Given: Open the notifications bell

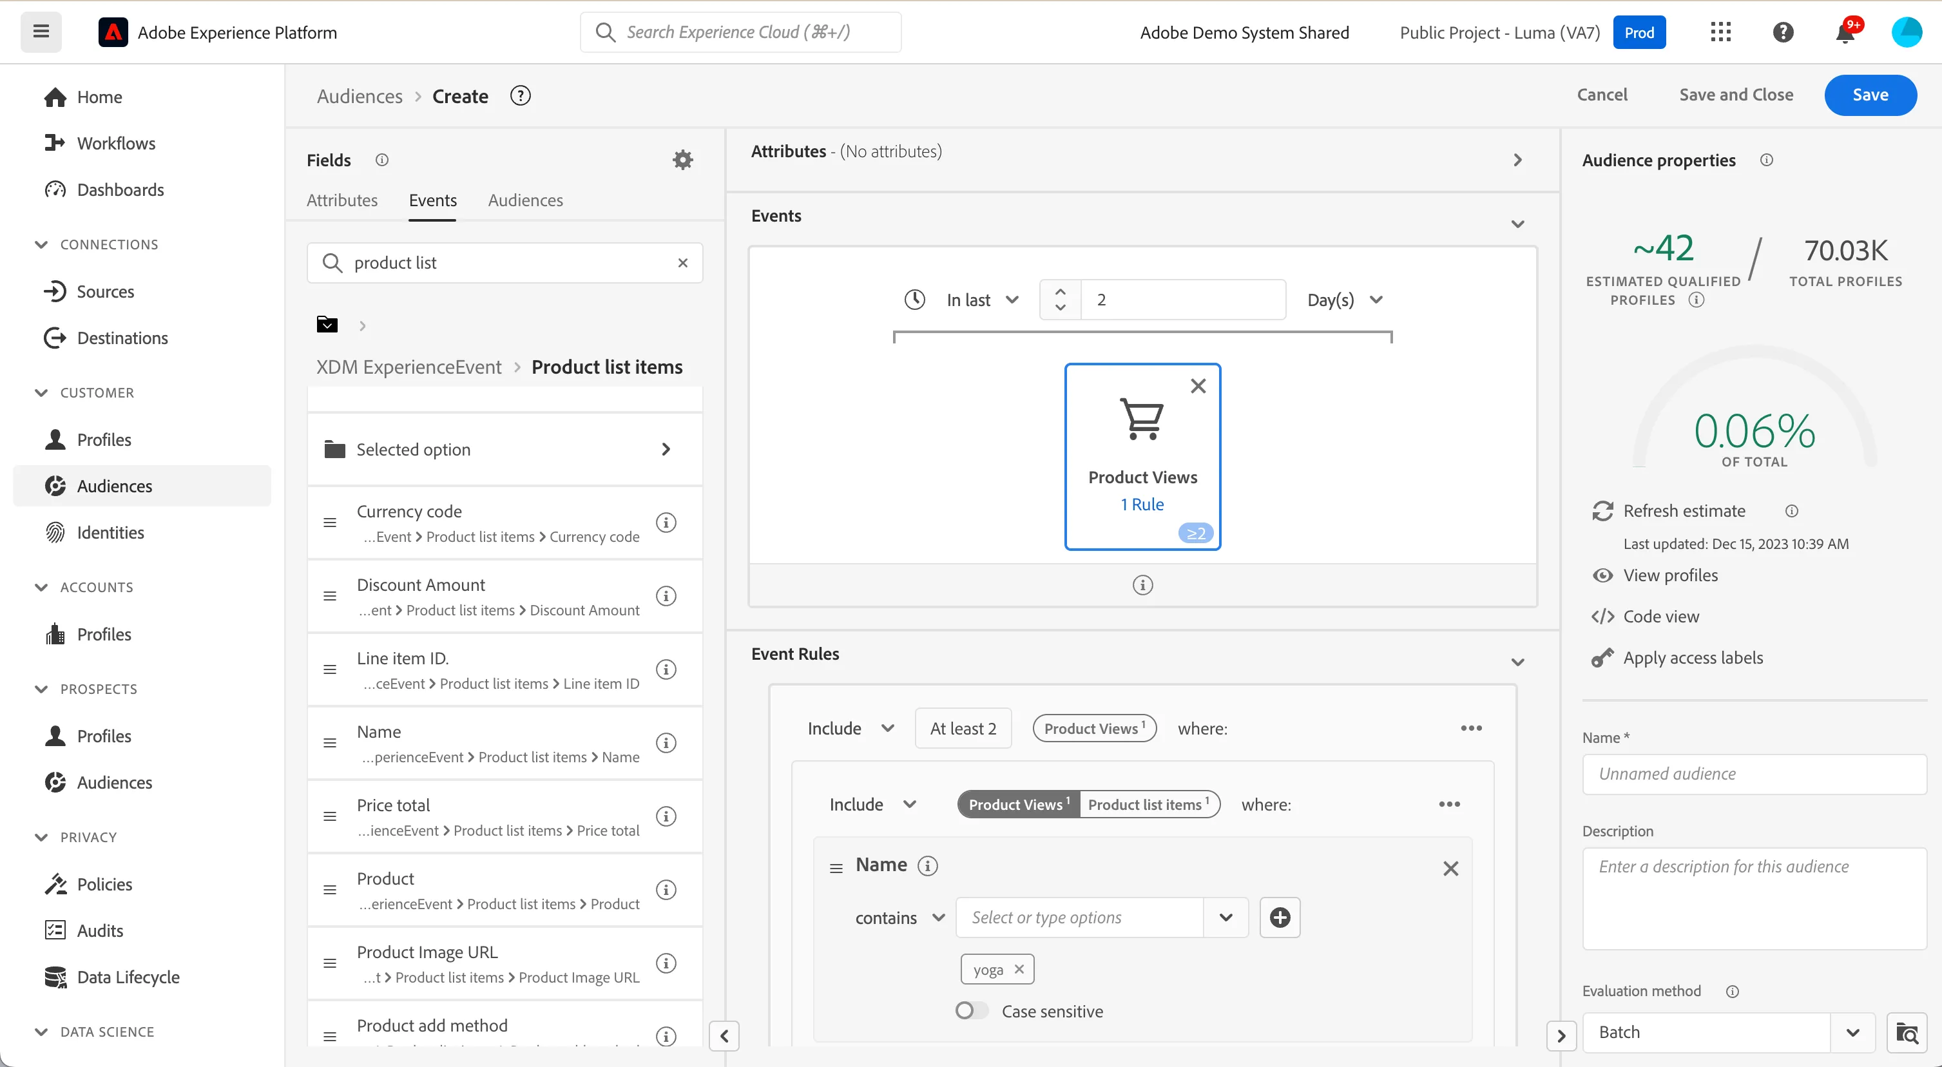Looking at the screenshot, I should [x=1845, y=32].
